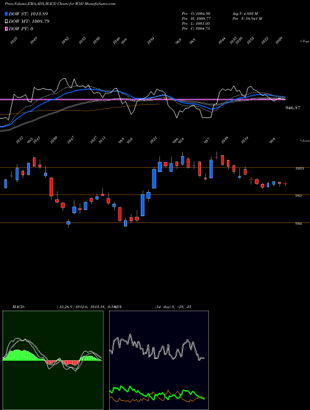
Task: Click the low-row label 1012
Action: pyautogui.click(x=19, y=140)
